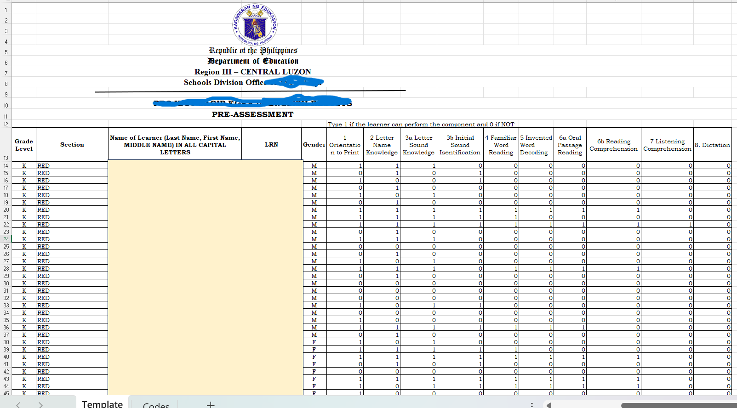Select the RED section cell in row 20
Image resolution: width=737 pixels, height=408 pixels.
click(72, 210)
